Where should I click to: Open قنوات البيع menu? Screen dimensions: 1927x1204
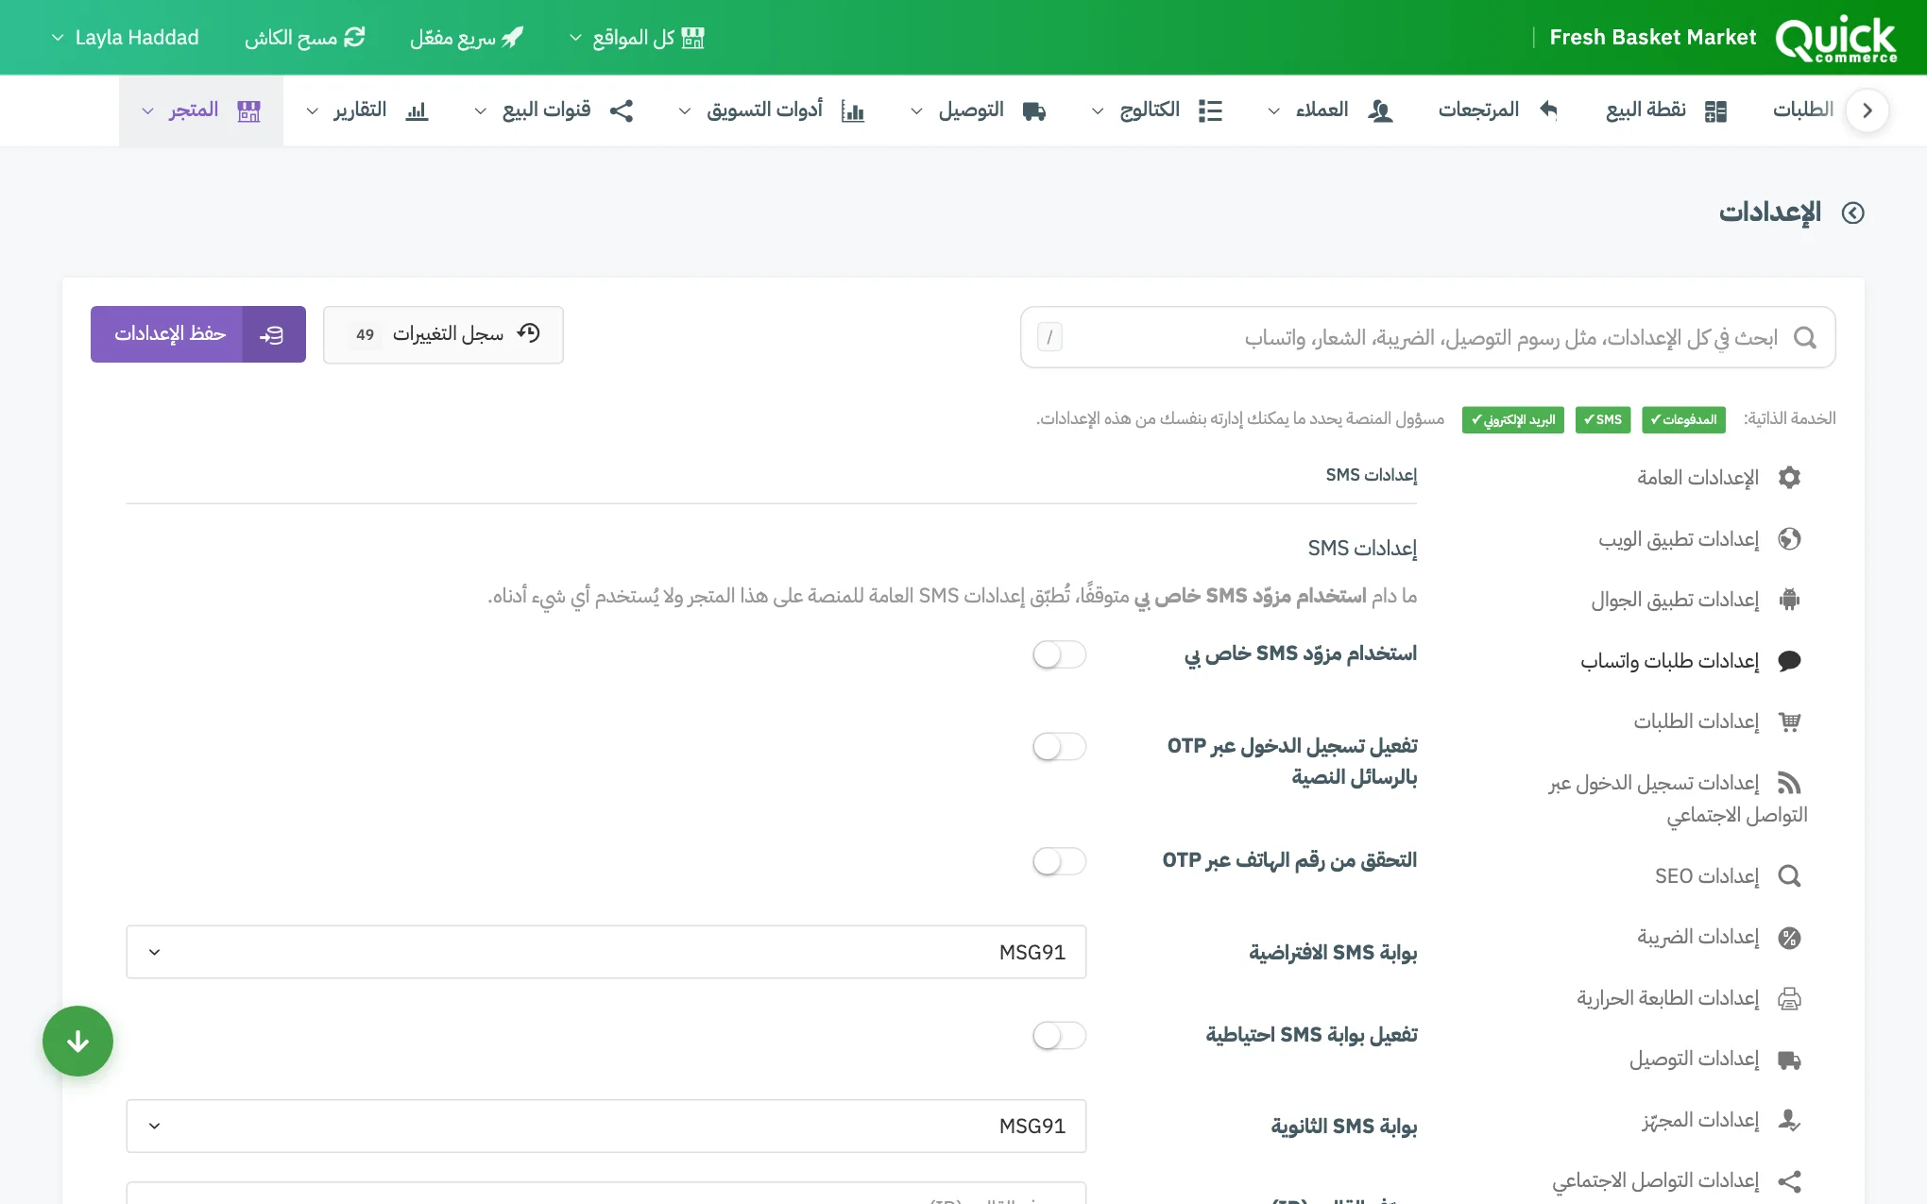[554, 110]
